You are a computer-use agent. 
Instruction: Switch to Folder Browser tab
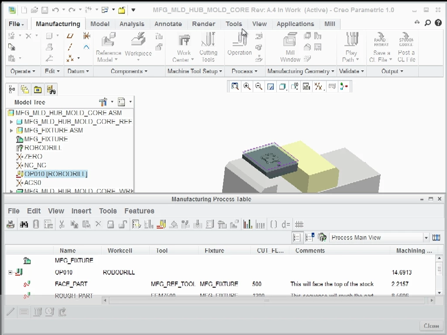tap(25, 90)
